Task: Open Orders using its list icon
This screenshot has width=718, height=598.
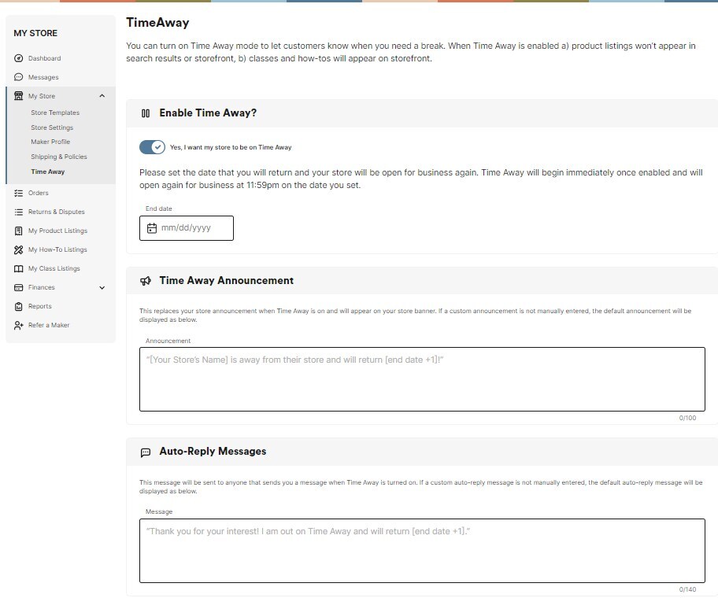Action: click(x=20, y=193)
